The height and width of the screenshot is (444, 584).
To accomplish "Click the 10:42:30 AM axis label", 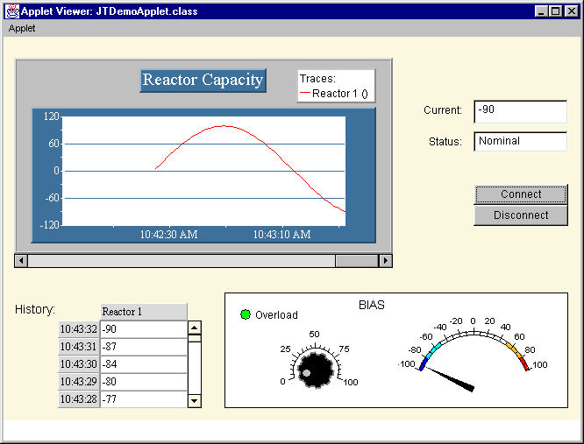I will [x=168, y=235].
